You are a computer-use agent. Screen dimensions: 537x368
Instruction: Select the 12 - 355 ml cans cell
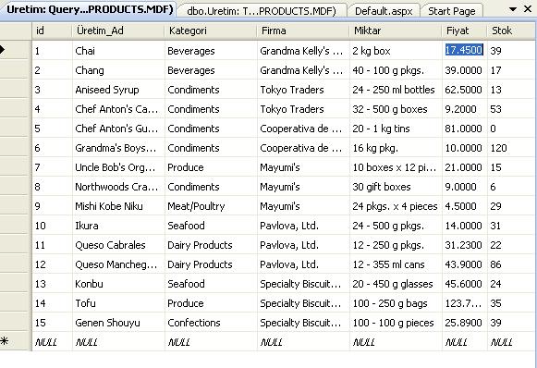396,264
